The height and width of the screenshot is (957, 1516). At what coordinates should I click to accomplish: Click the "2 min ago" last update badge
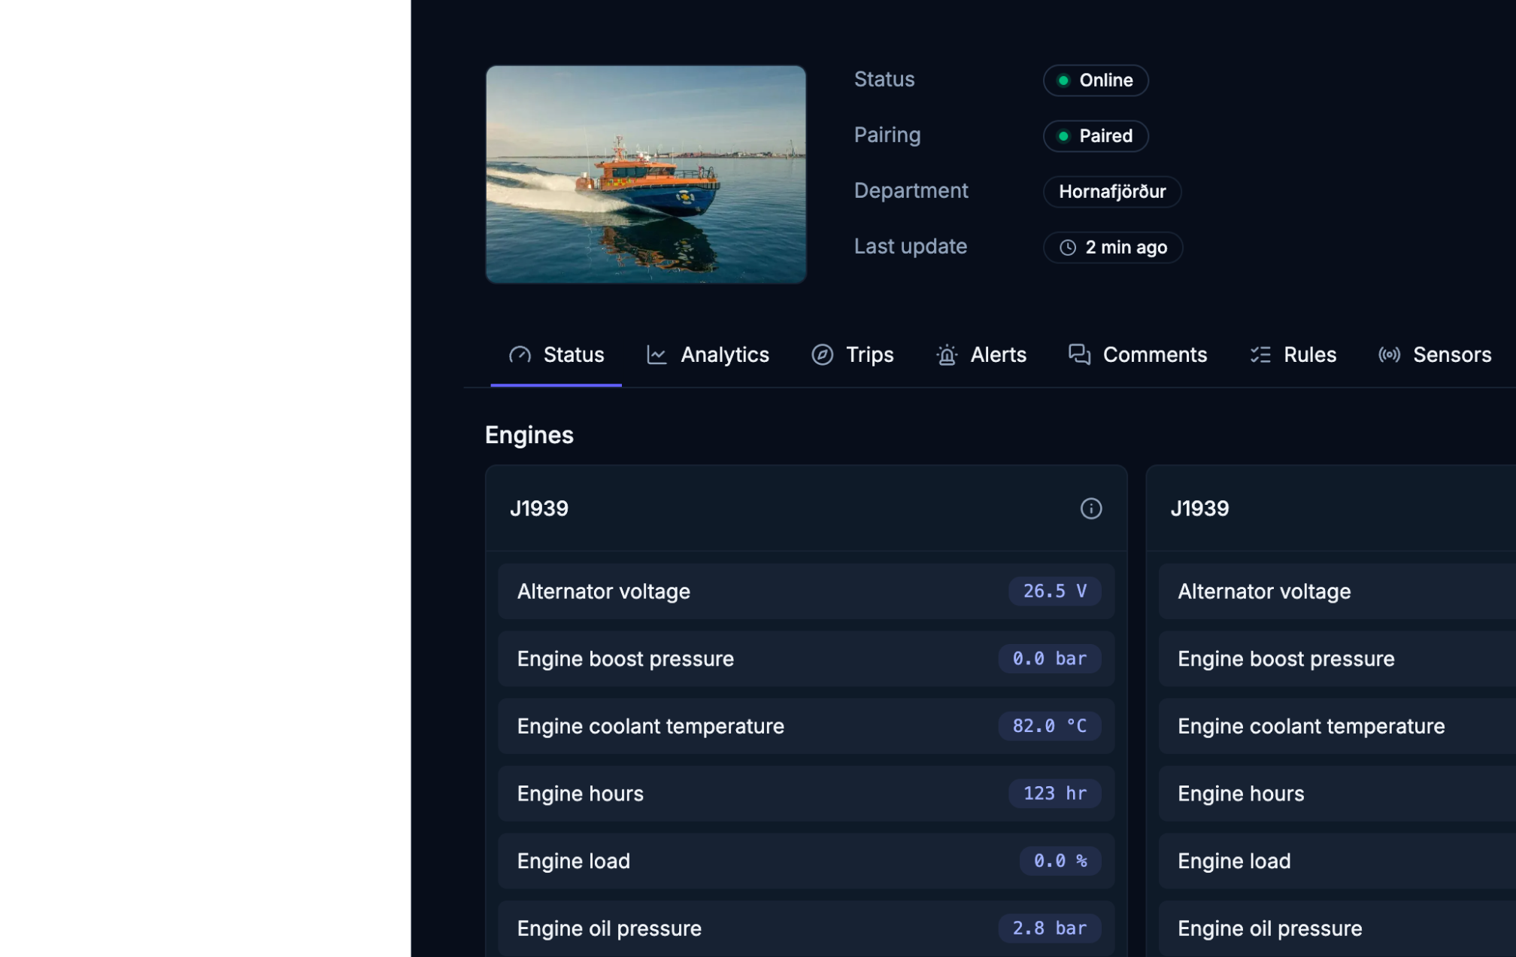(1113, 247)
